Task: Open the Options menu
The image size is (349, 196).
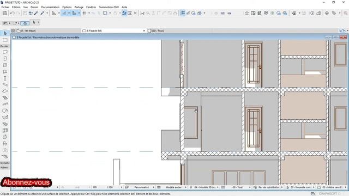Action: [67, 7]
